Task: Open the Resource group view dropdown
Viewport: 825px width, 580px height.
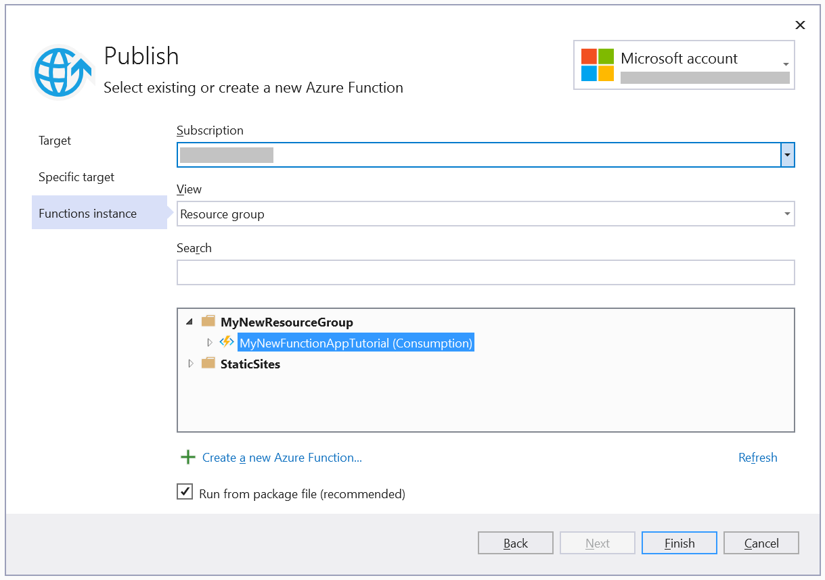Action: pyautogui.click(x=787, y=214)
